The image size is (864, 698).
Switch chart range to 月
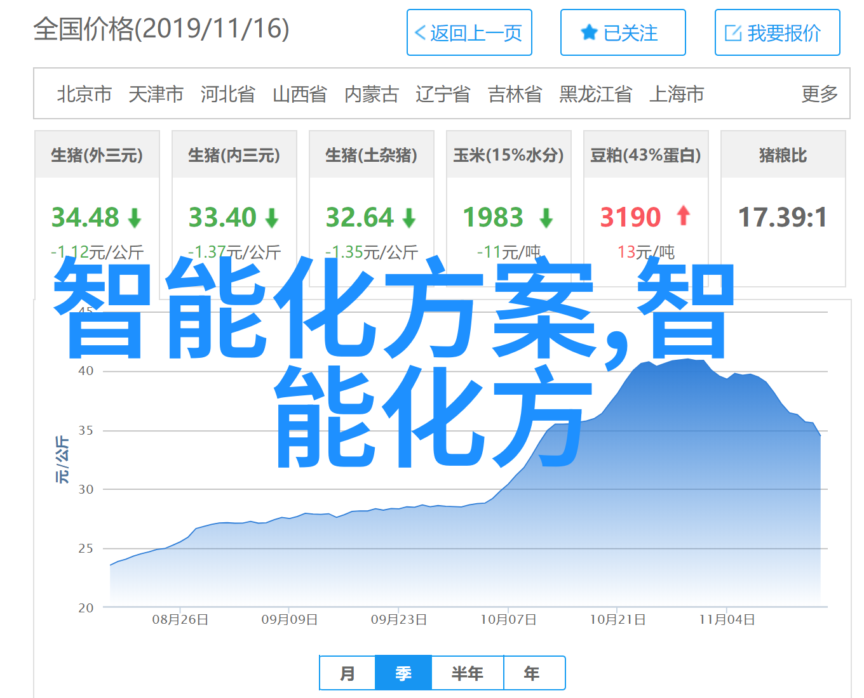pyautogui.click(x=348, y=673)
